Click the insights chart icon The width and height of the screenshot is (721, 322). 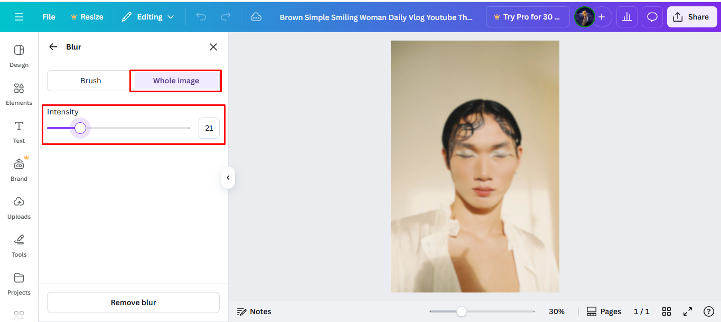click(x=626, y=16)
